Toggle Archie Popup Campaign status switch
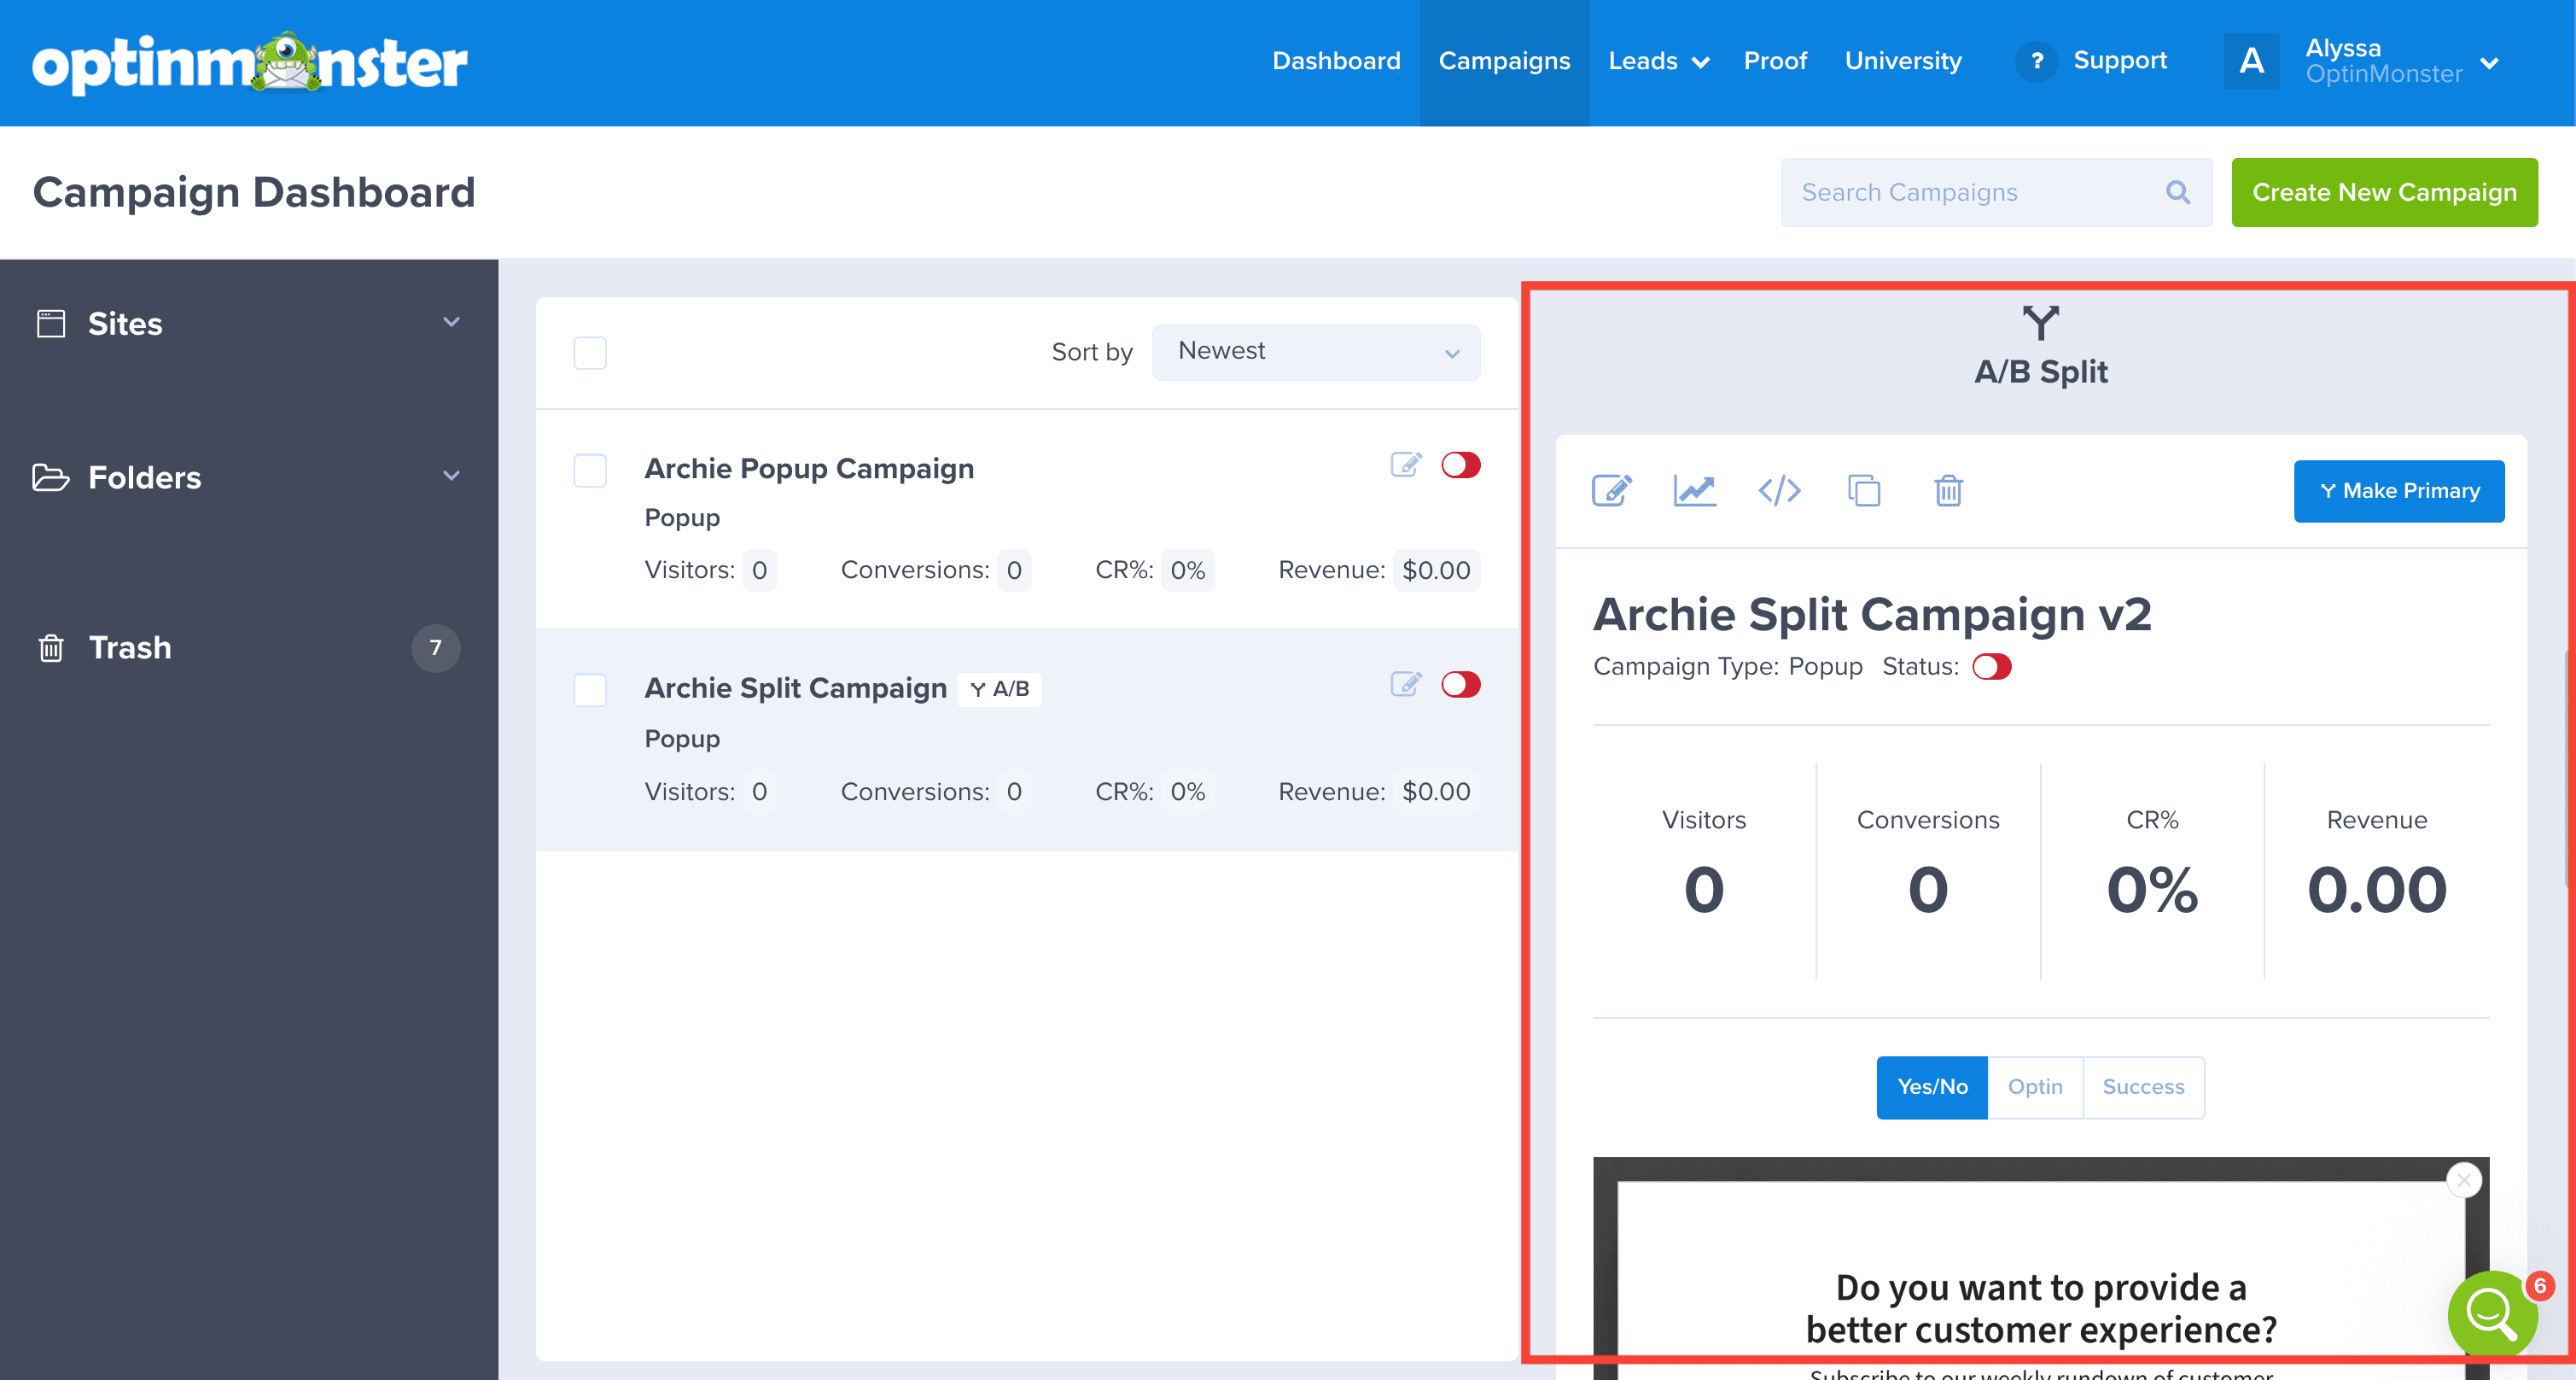This screenshot has height=1380, width=2576. pos(1460,465)
